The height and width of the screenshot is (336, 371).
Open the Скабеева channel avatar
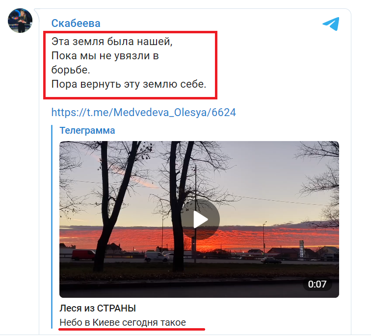click(x=20, y=21)
